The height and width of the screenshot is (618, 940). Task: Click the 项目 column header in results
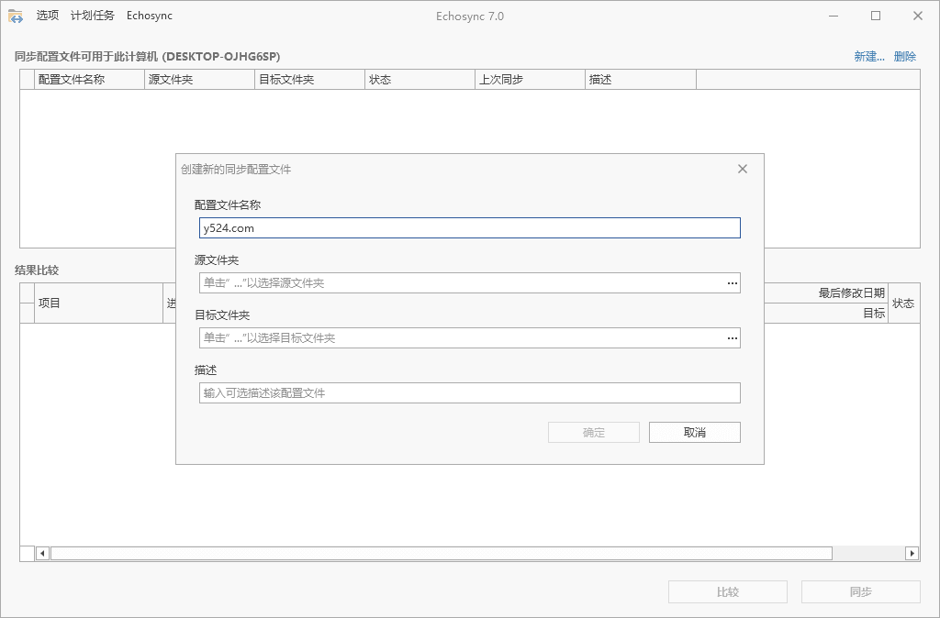[98, 303]
